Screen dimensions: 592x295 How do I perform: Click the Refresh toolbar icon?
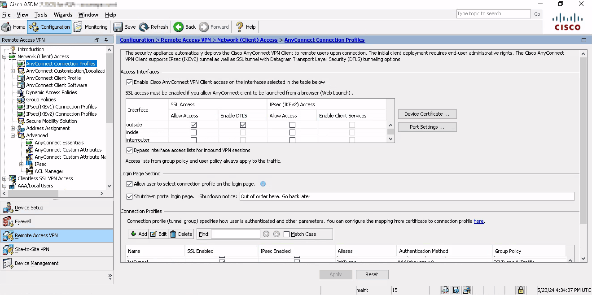144,27
